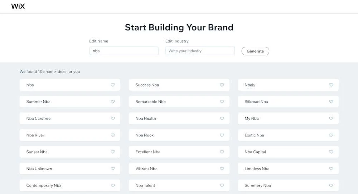Screen dimensions: 358x194
Task: Select the My Nba name card
Action: [x=288, y=118]
